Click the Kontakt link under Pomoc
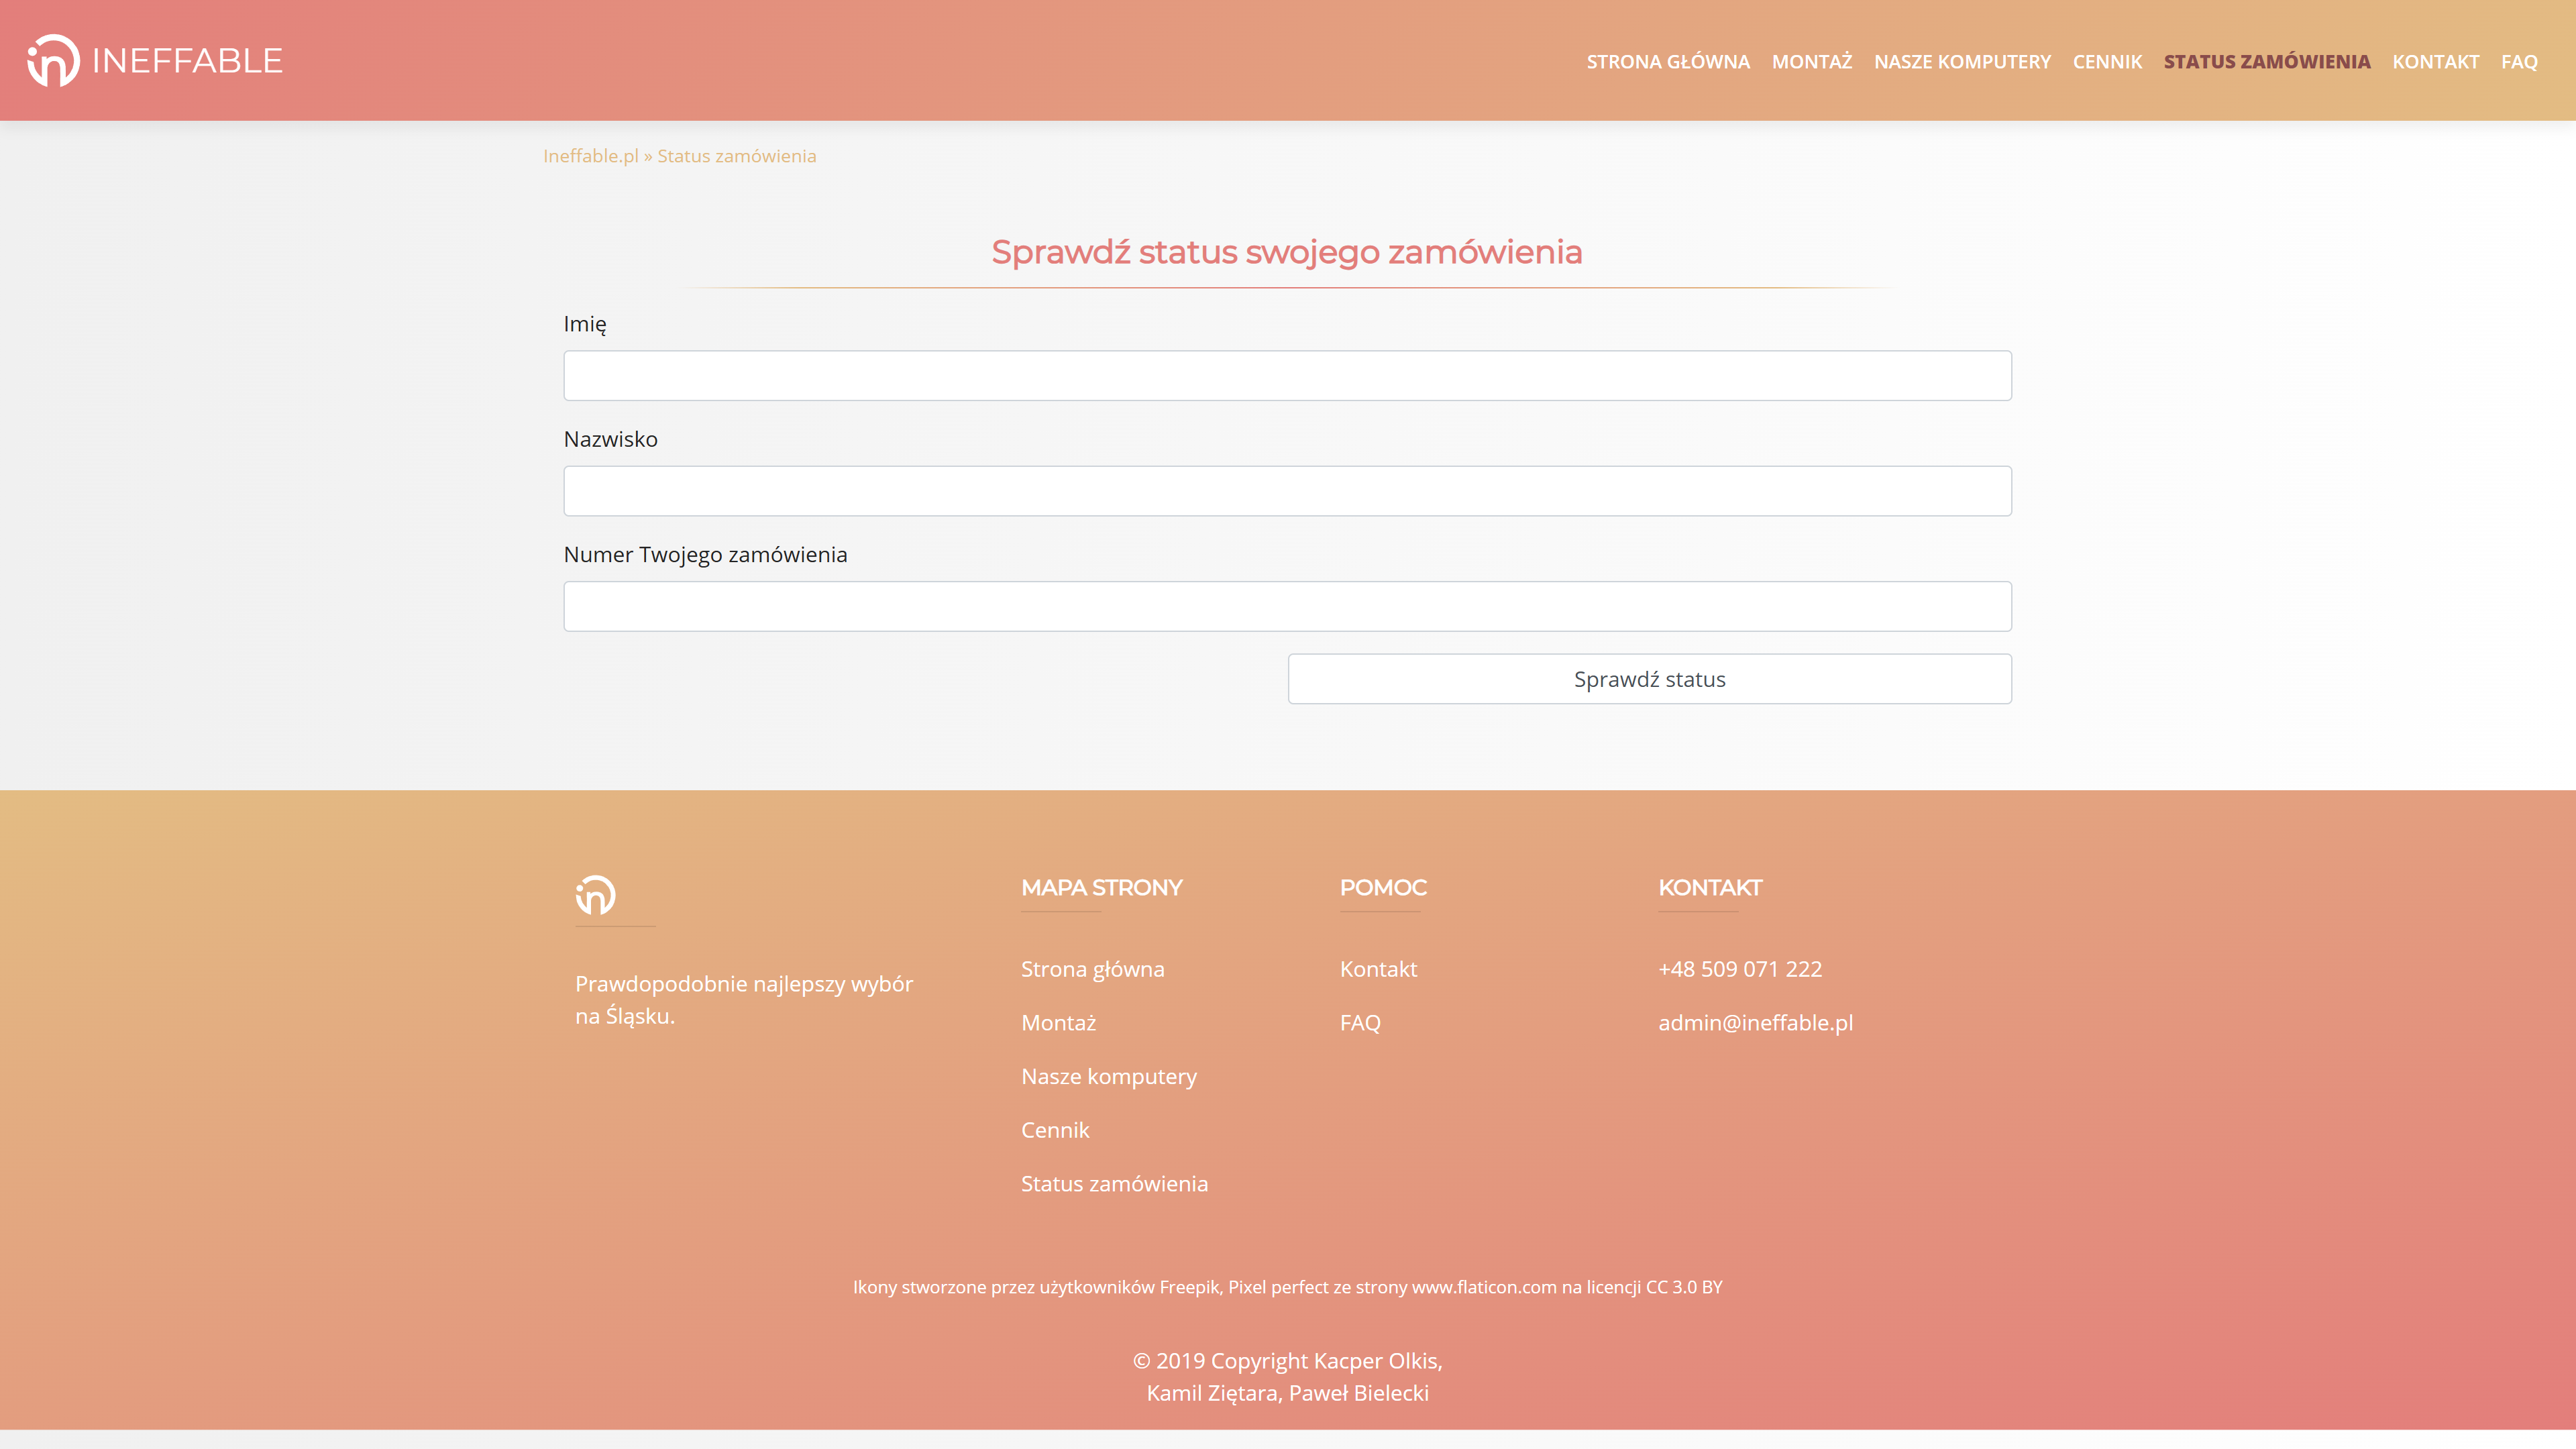This screenshot has height=1449, width=2576. 1378,968
